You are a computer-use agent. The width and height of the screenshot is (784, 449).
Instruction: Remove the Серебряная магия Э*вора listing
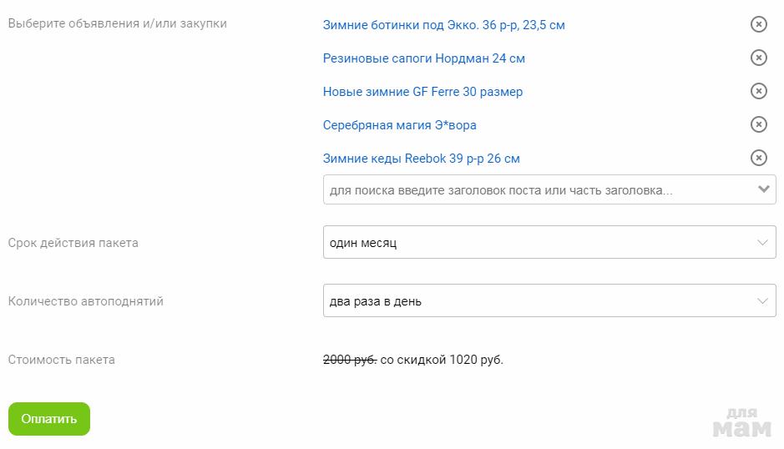pyautogui.click(x=758, y=124)
